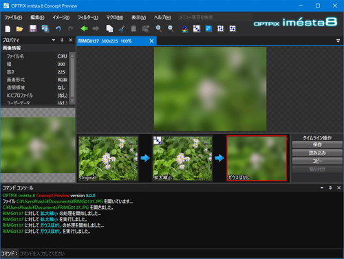Select the Original thumbnail in timeline
This screenshot has height=259, width=344.
click(x=109, y=159)
